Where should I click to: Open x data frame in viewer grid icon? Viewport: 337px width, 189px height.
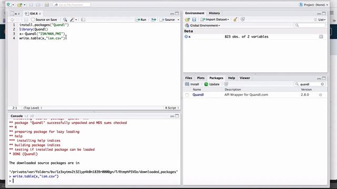321,37
